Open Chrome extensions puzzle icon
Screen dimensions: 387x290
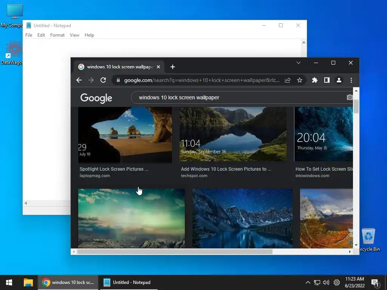(x=315, y=80)
